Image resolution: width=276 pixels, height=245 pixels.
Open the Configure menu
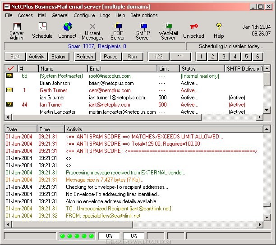(x=84, y=15)
